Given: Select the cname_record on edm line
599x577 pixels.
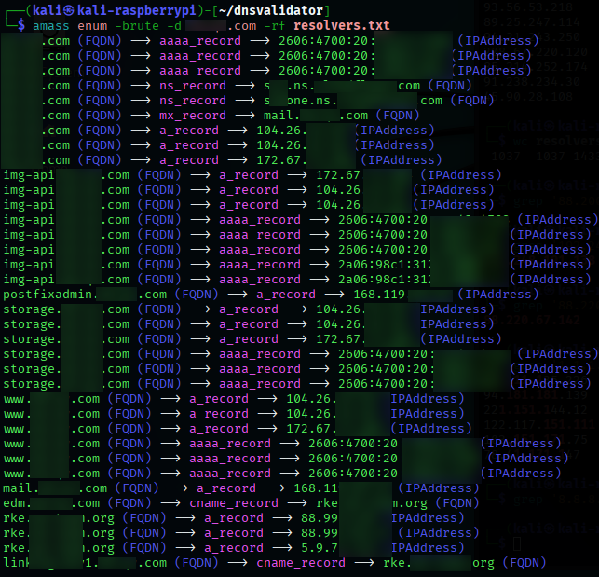Looking at the screenshot, I should (x=234, y=503).
